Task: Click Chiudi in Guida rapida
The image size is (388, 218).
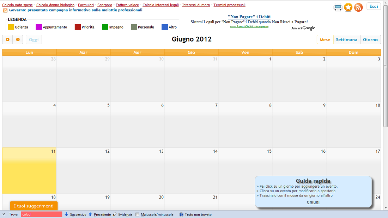Action: [313, 202]
